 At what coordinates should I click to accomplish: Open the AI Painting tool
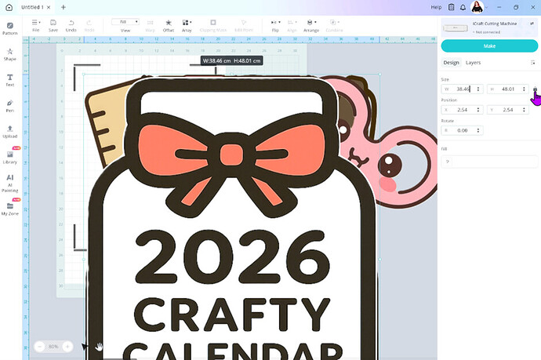pos(10,182)
